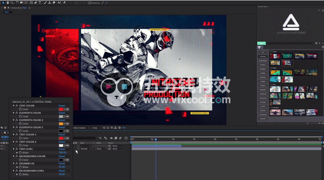Select the 11.Corporate category
This screenshot has width=324, height=180.
tap(263, 98)
